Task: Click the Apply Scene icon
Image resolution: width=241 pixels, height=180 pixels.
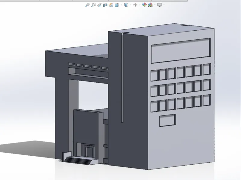Action: tap(150, 5)
